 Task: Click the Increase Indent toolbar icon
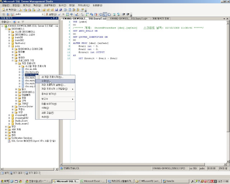128,14
